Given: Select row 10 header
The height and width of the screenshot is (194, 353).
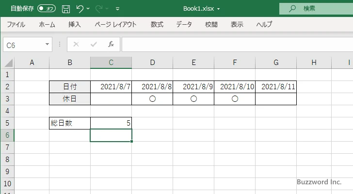Looking at the screenshot, I should point(7,184).
